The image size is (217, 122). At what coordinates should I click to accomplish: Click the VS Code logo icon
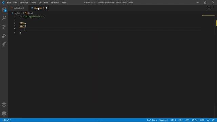point(3,3)
